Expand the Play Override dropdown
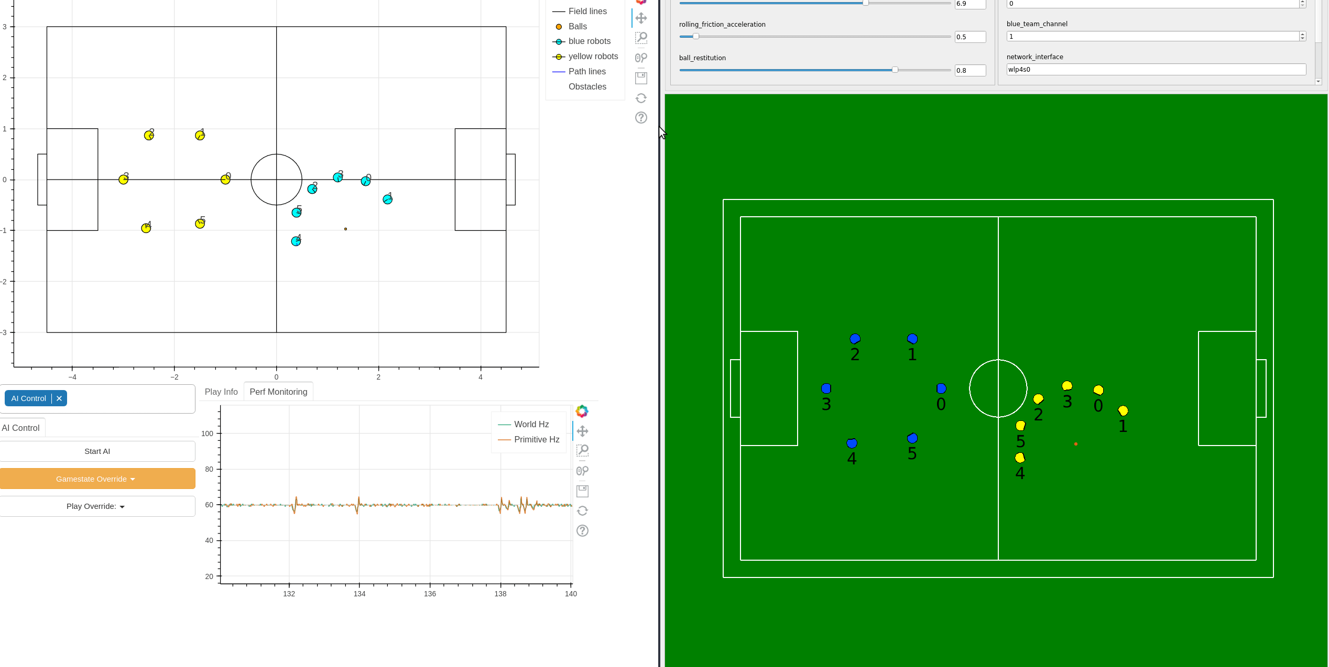Screen dimensions: 1329x667 click(96, 506)
